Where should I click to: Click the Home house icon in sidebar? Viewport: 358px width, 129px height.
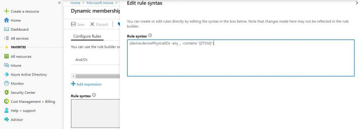(x=7, y=20)
